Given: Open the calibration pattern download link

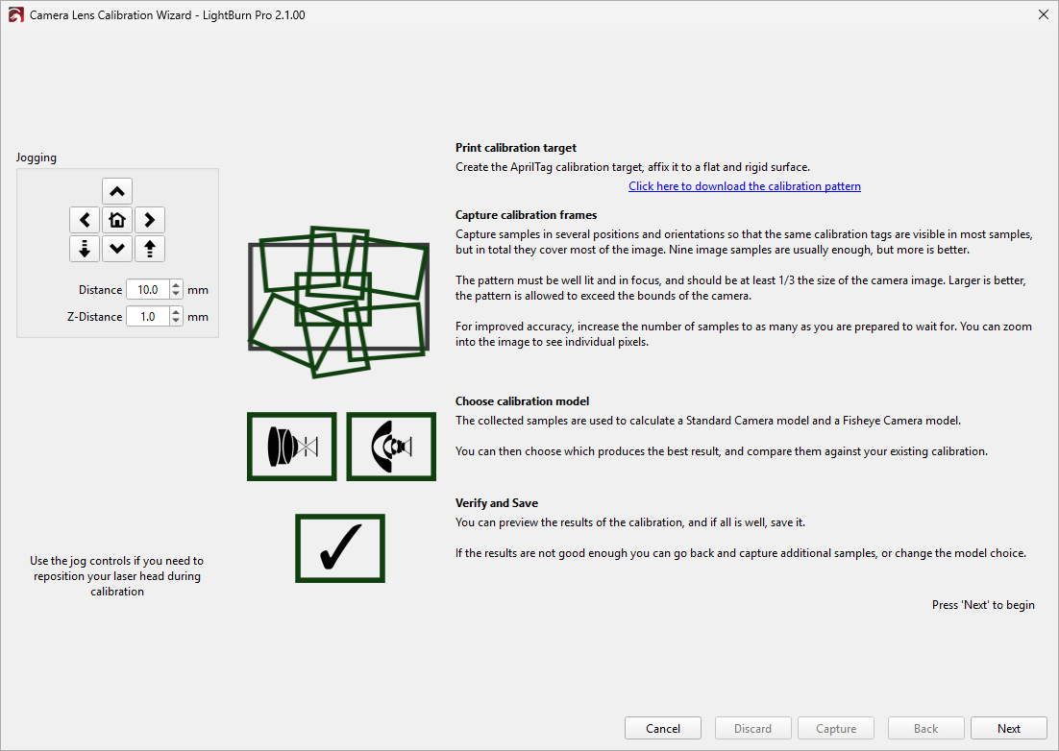Looking at the screenshot, I should [x=744, y=186].
